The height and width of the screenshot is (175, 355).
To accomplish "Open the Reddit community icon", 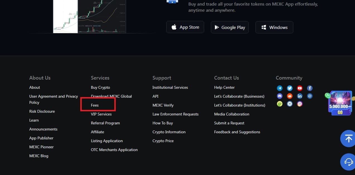I will pos(290,96).
